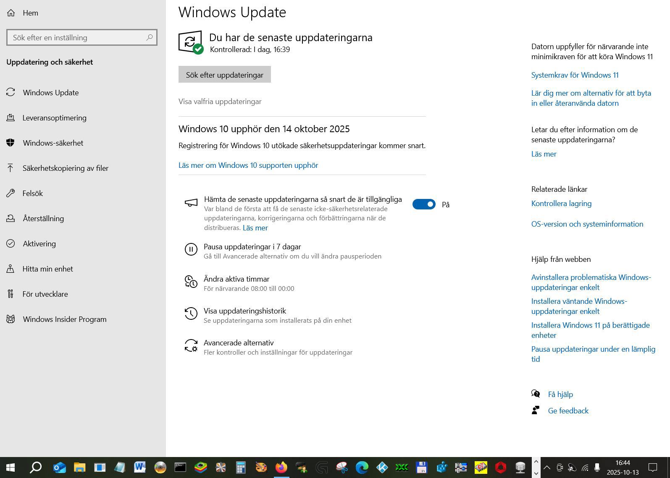
Task: Click the Hitta min enhet icon
Action: 11,269
